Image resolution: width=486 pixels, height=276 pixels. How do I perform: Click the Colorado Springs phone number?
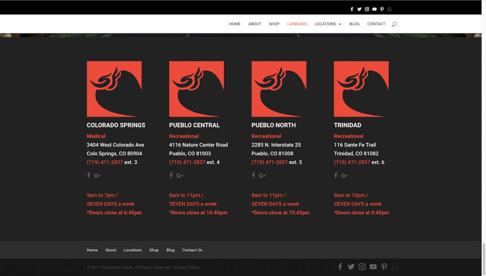coord(105,163)
